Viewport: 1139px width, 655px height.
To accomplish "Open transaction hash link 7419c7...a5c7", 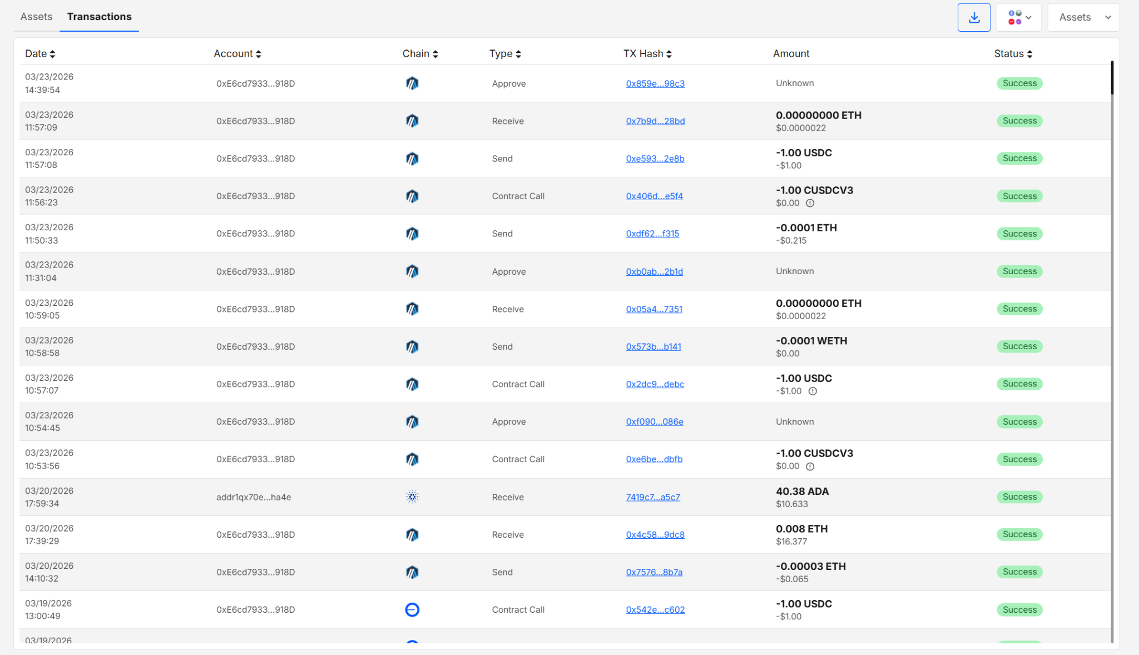I will point(653,497).
